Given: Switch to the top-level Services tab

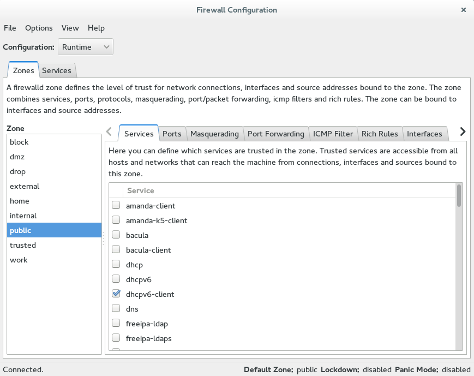Looking at the screenshot, I should pos(57,70).
